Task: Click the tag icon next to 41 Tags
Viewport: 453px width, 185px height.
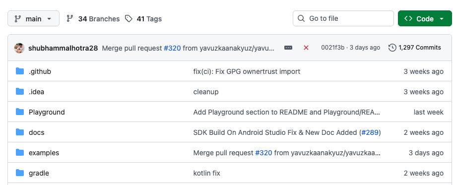Action: 129,19
